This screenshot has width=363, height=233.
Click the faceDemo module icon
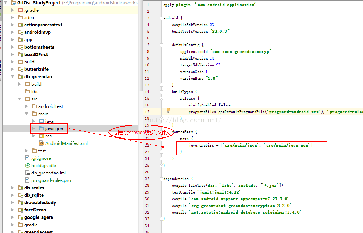click(x=20, y=210)
